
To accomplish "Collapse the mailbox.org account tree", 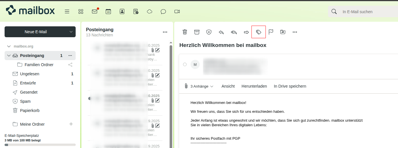I will point(9,46).
